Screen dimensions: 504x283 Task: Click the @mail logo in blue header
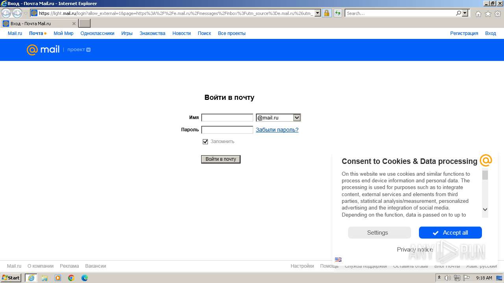[43, 50]
